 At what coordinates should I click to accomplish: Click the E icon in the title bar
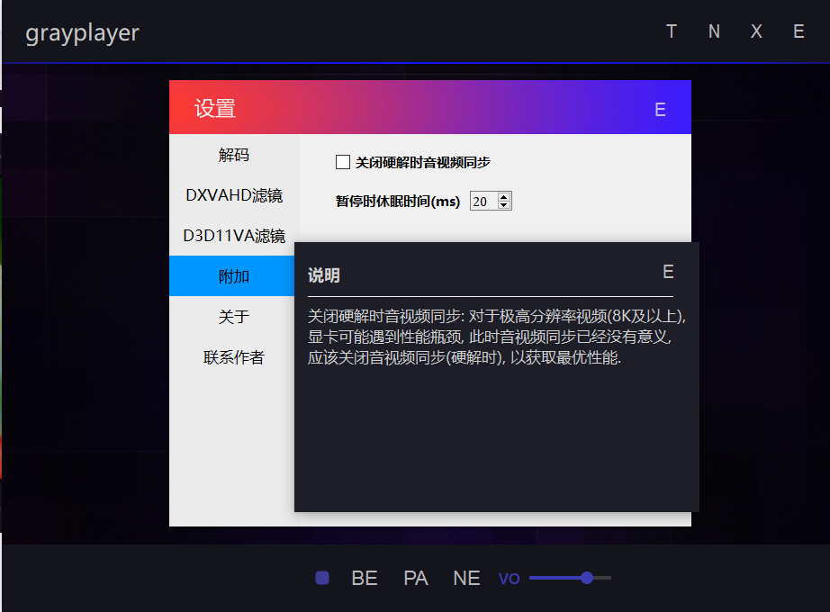coord(798,31)
